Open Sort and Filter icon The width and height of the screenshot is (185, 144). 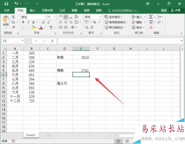click(159, 17)
